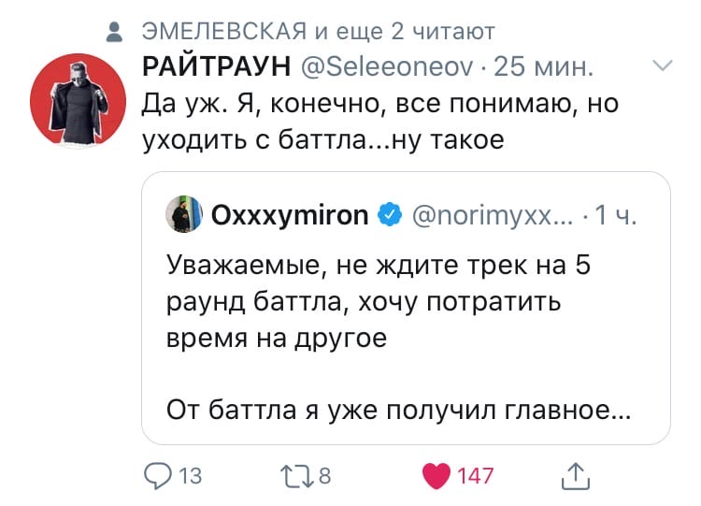Click the reply speech bubble icon

[x=159, y=475]
